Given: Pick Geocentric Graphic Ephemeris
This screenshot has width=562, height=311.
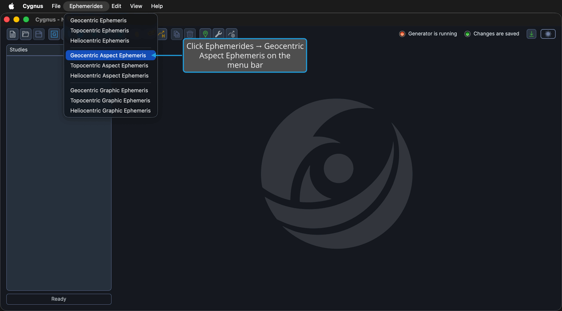Looking at the screenshot, I should [x=111, y=90].
